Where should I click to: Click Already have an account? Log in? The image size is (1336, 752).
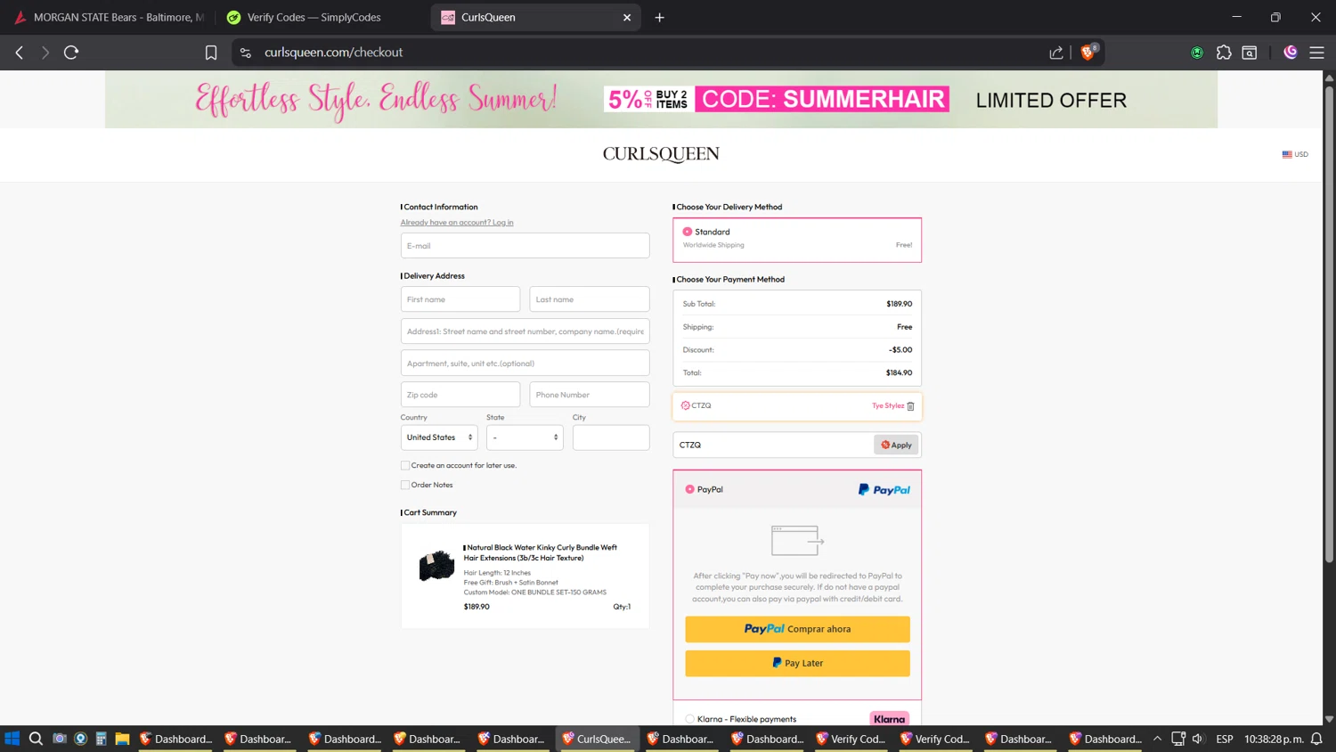coord(457,222)
